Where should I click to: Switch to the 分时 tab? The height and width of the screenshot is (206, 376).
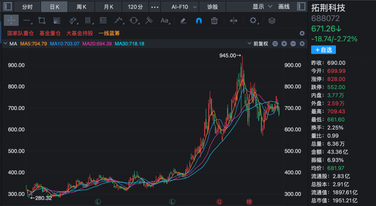tap(28, 7)
